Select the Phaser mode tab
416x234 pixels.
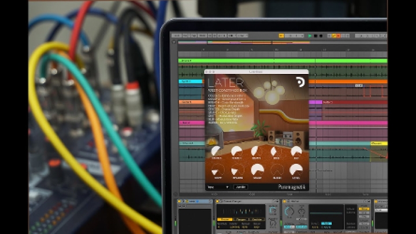click(225, 220)
